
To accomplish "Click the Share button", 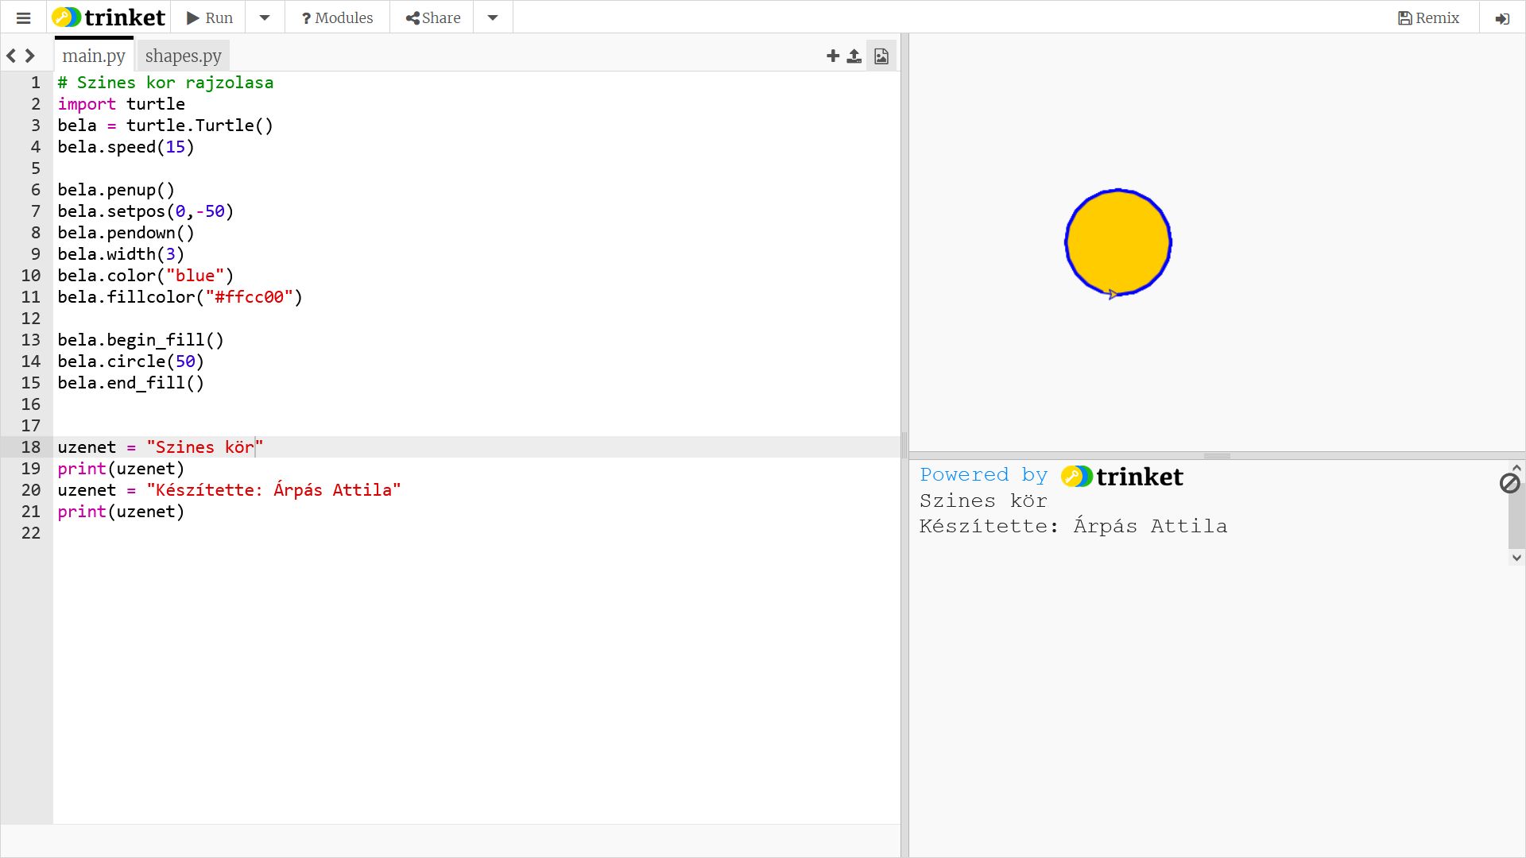I will (433, 17).
